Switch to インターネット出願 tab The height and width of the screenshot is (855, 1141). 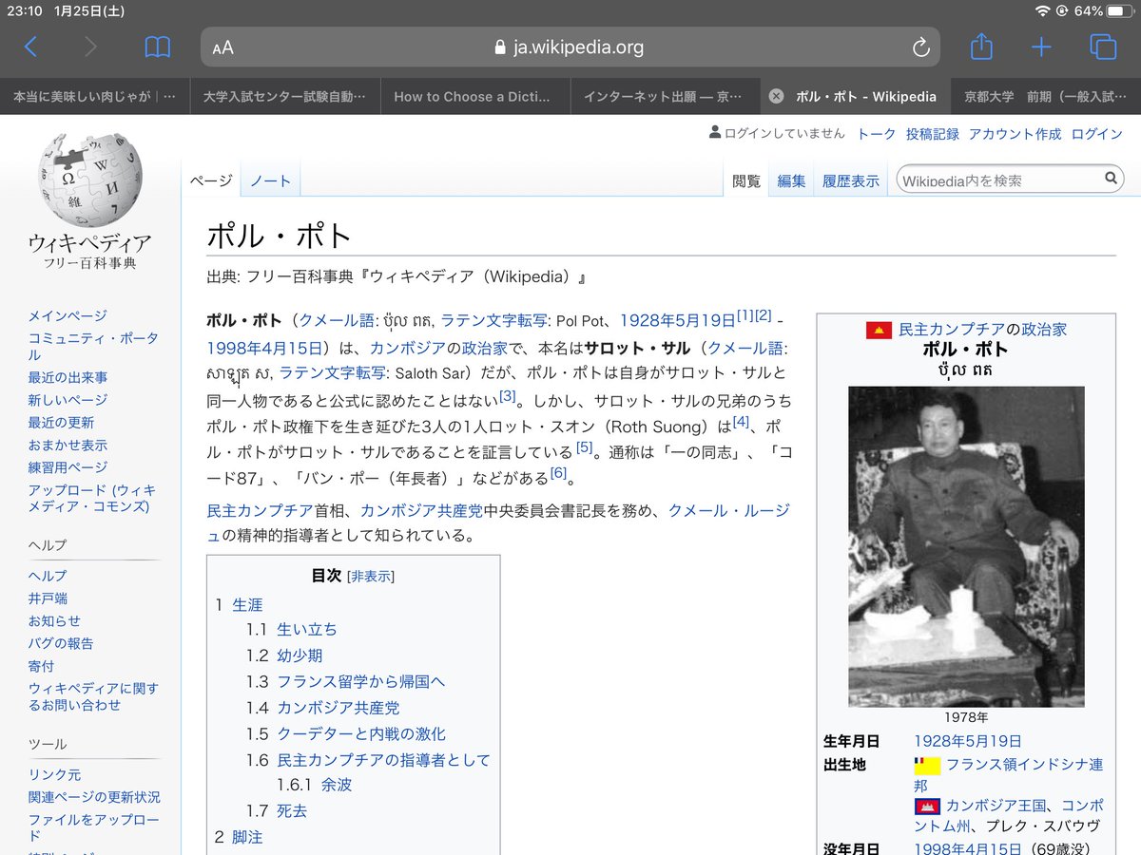pos(666,96)
